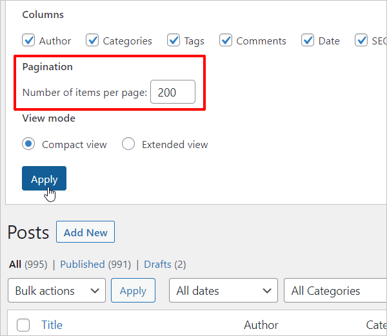Click the Apply bulk actions button
This screenshot has height=336, width=387.
[133, 290]
